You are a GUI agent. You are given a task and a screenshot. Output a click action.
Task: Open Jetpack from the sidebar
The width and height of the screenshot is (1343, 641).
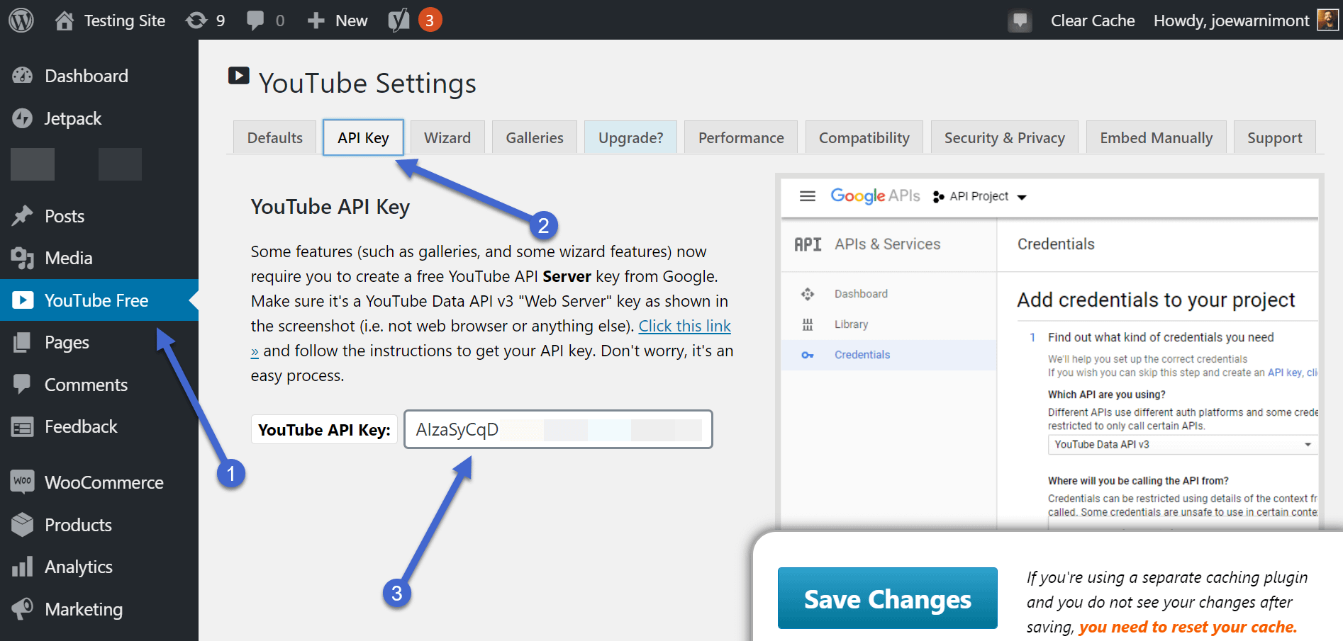[73, 118]
